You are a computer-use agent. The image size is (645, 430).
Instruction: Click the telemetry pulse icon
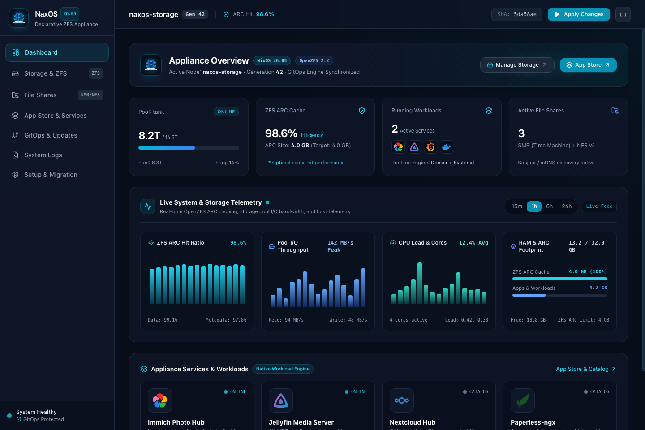coord(148,206)
